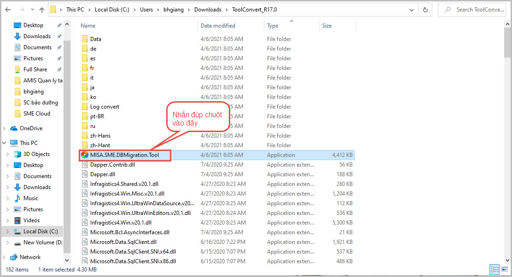
Task: Select the MISA.SME.DBMigration.Tool application icon
Action: pyautogui.click(x=85, y=155)
